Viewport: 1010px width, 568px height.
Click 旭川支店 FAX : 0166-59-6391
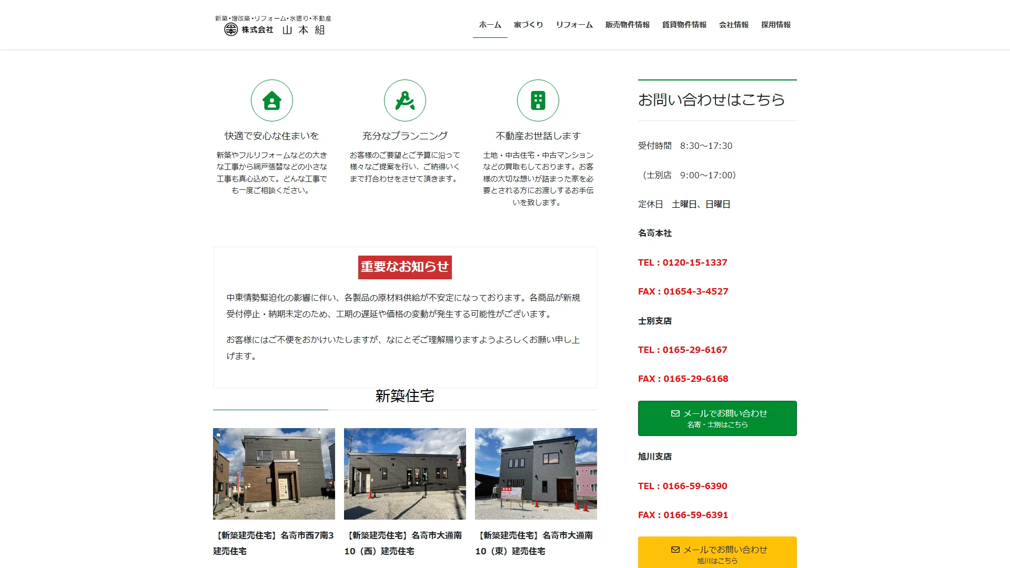tap(683, 515)
